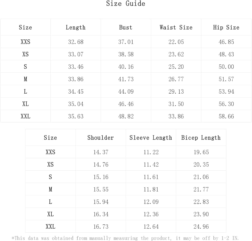Click the XXS bust value 37.01

pos(126,42)
